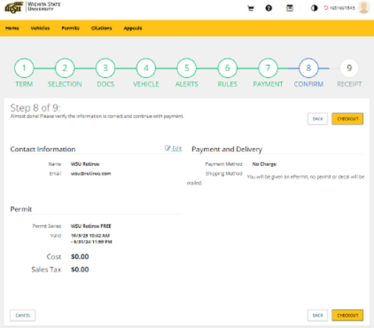Screen dimensions: 374x328
Task: Go to step 4 Vehicle circle
Action: 146,68
